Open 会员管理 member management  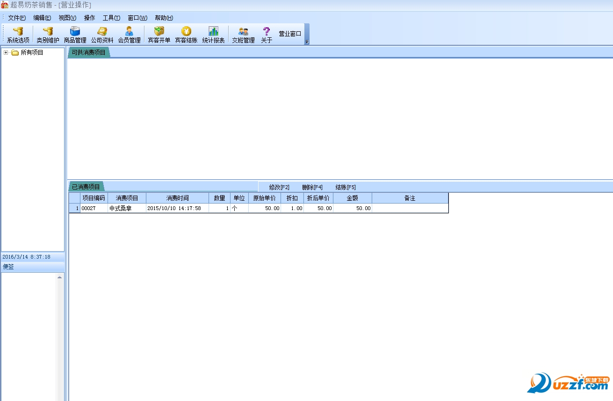[x=129, y=35]
